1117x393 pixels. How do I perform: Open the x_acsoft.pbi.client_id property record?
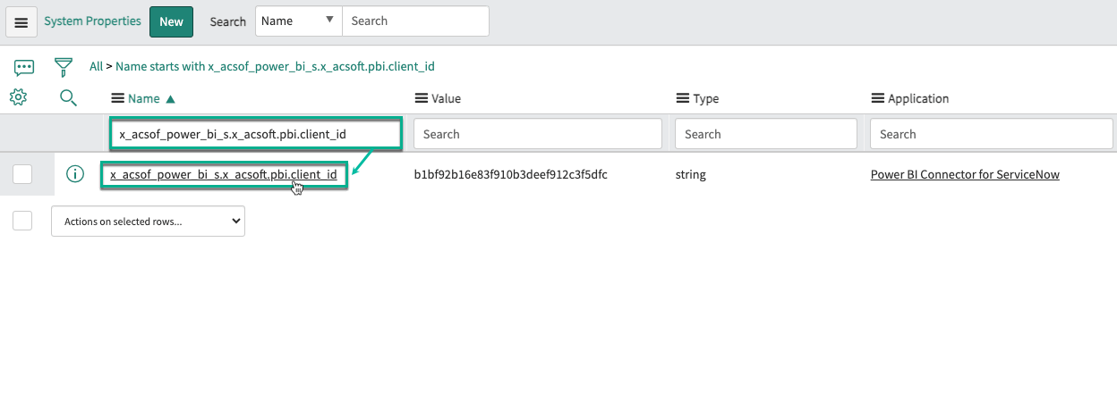pyautogui.click(x=223, y=175)
